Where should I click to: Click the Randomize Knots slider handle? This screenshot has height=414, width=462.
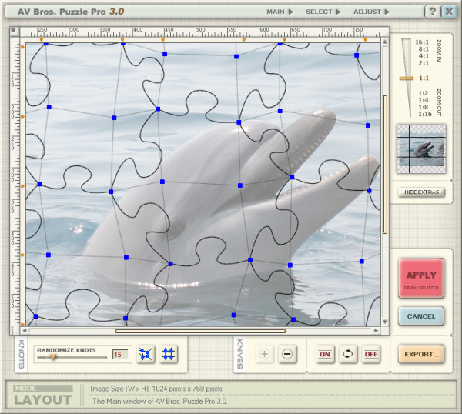53,358
